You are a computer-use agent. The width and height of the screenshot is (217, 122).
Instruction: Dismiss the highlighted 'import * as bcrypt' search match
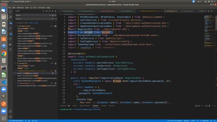click(x=55, y=73)
